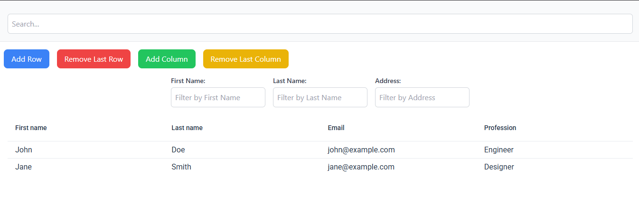
Task: Select the Doe last name cell
Action: pos(179,150)
